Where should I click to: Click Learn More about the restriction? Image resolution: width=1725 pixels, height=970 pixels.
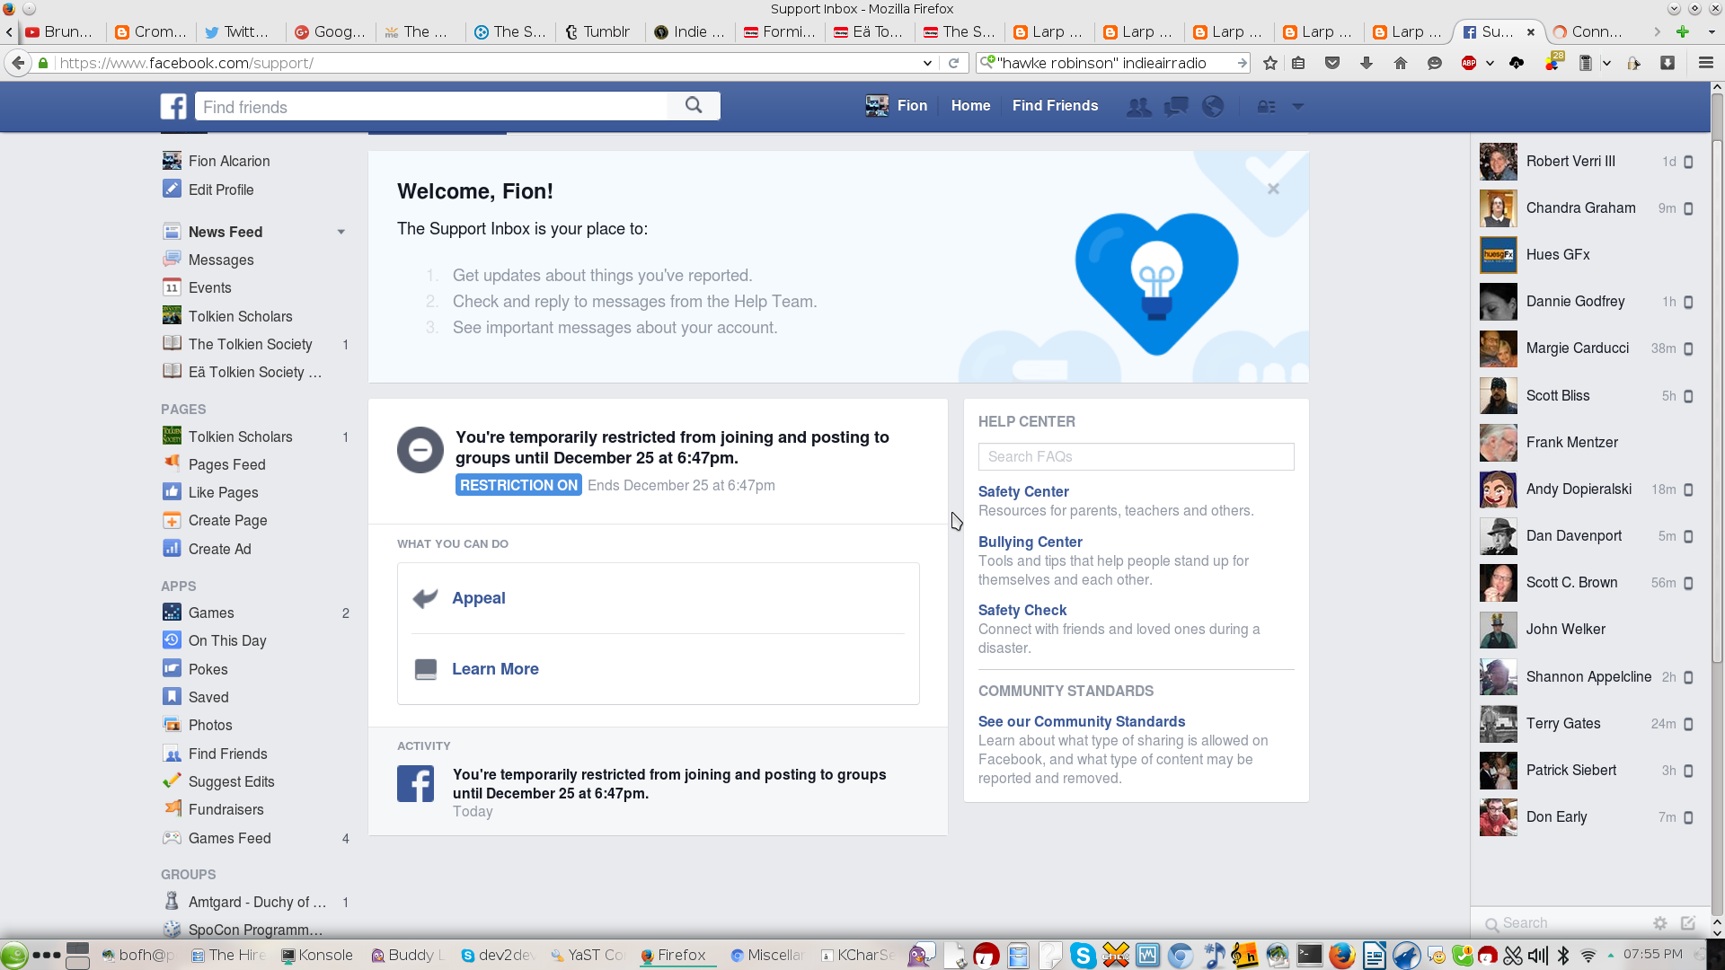(x=495, y=668)
